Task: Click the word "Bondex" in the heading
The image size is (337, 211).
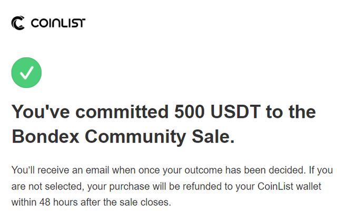Action: point(43,137)
